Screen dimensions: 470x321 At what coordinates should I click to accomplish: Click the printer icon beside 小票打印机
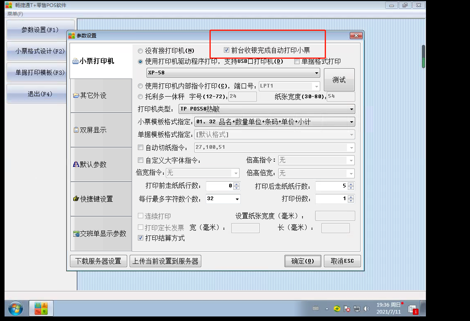click(x=76, y=61)
